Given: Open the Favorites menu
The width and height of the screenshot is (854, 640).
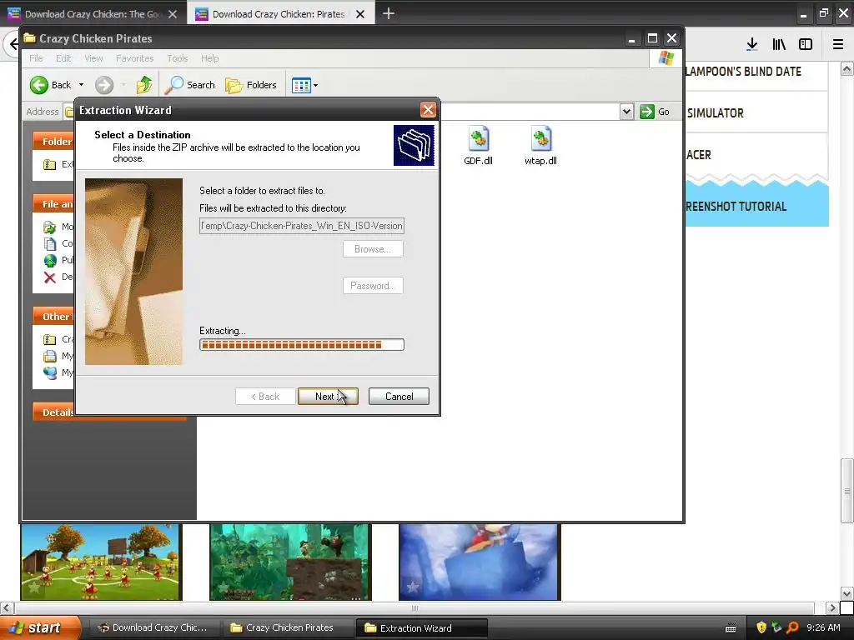Looking at the screenshot, I should pyautogui.click(x=134, y=58).
